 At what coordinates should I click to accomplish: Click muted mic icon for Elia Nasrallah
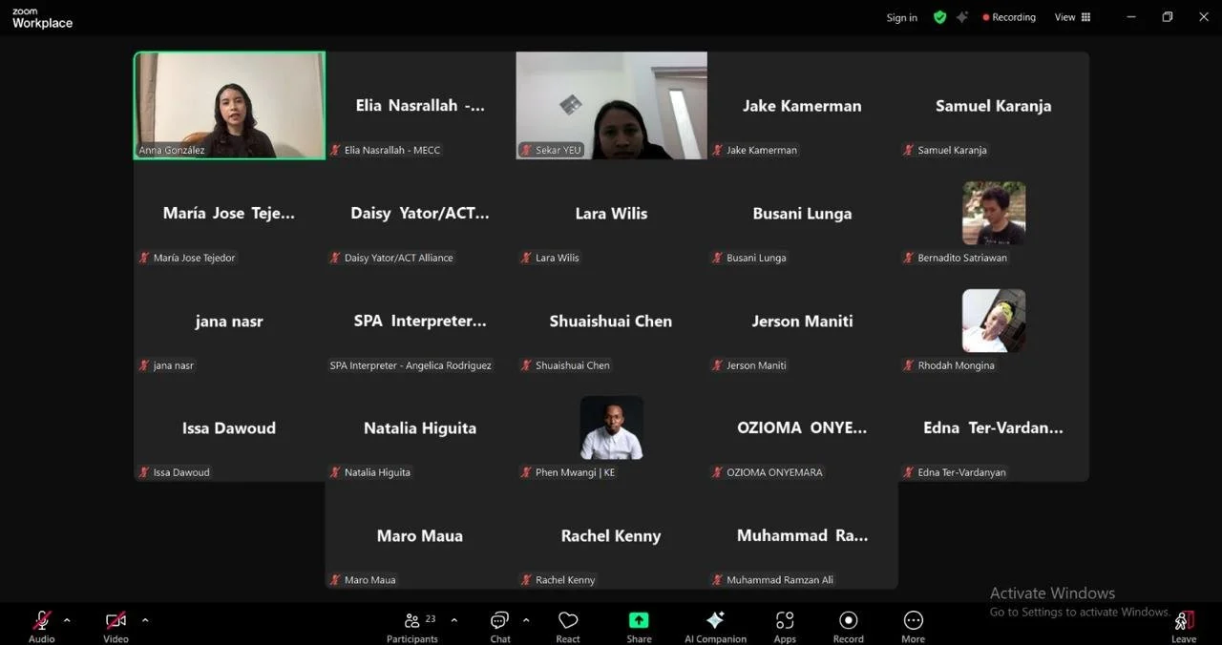(x=335, y=150)
